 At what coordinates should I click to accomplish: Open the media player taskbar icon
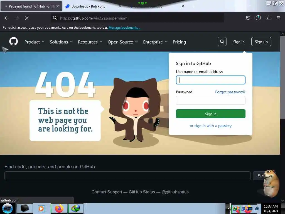pyautogui.click(x=41, y=208)
